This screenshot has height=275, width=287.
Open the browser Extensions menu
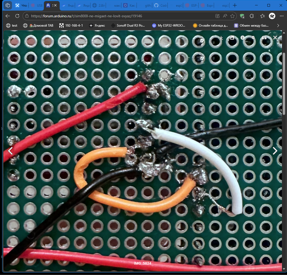point(252,16)
